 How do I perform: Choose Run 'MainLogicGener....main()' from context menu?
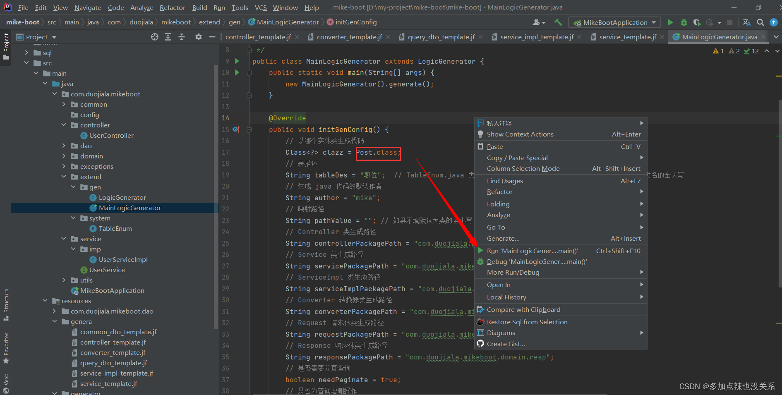(x=561, y=251)
